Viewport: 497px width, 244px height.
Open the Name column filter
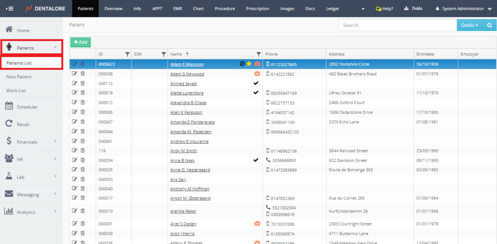coord(259,54)
